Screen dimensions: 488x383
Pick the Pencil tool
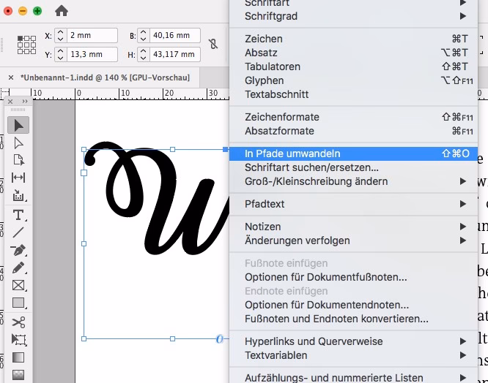tap(18, 268)
